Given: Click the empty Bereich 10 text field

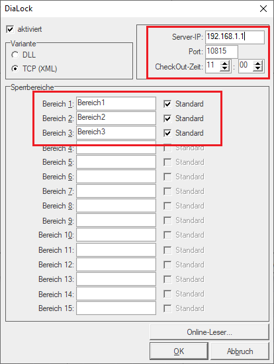Looking at the screenshot, I should 116,235.
